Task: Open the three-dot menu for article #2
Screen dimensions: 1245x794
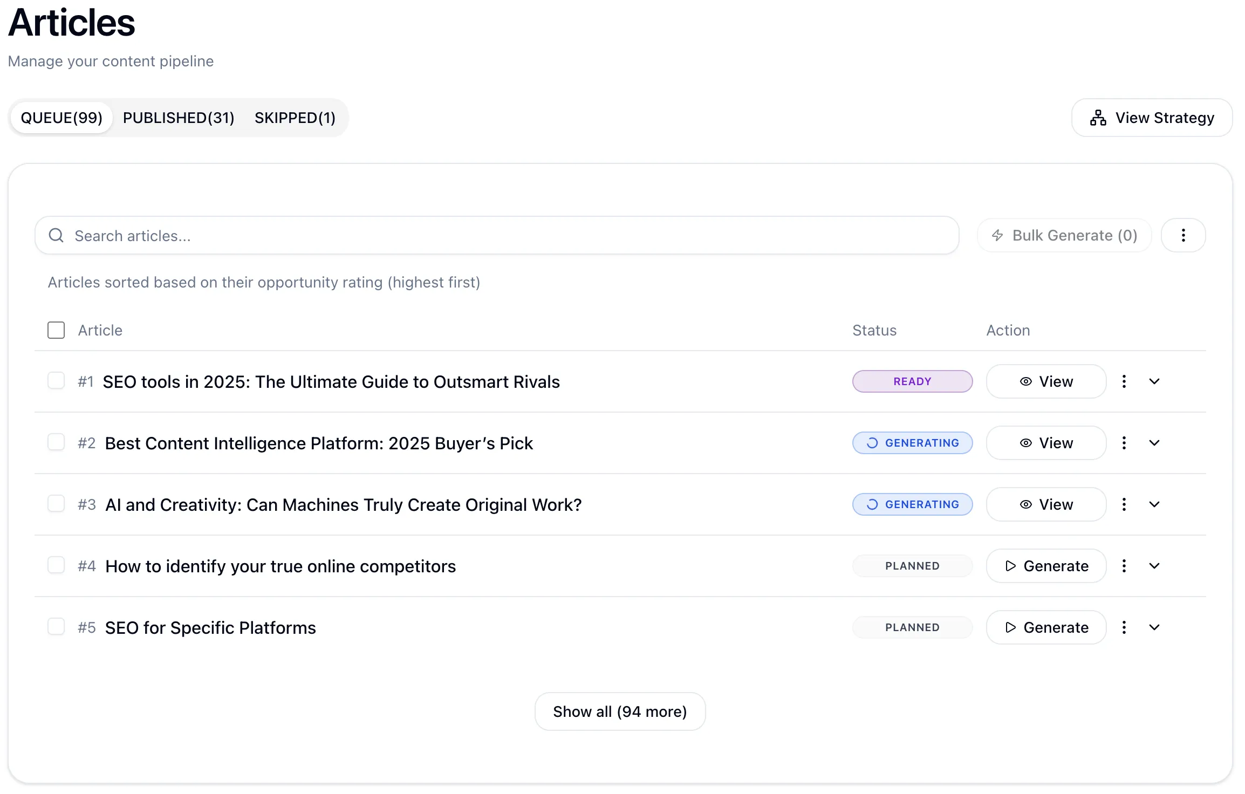Action: pyautogui.click(x=1124, y=443)
